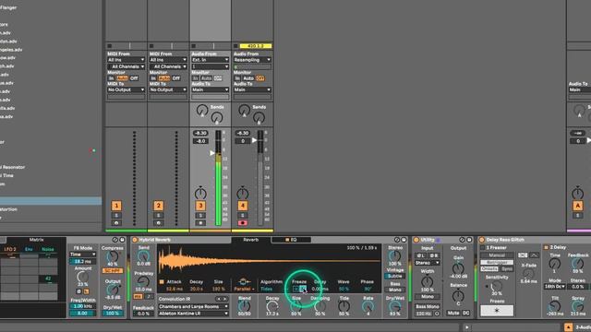The height and width of the screenshot is (332, 591).
Task: Solo track 1 with its S button
Action: pyautogui.click(x=116, y=216)
